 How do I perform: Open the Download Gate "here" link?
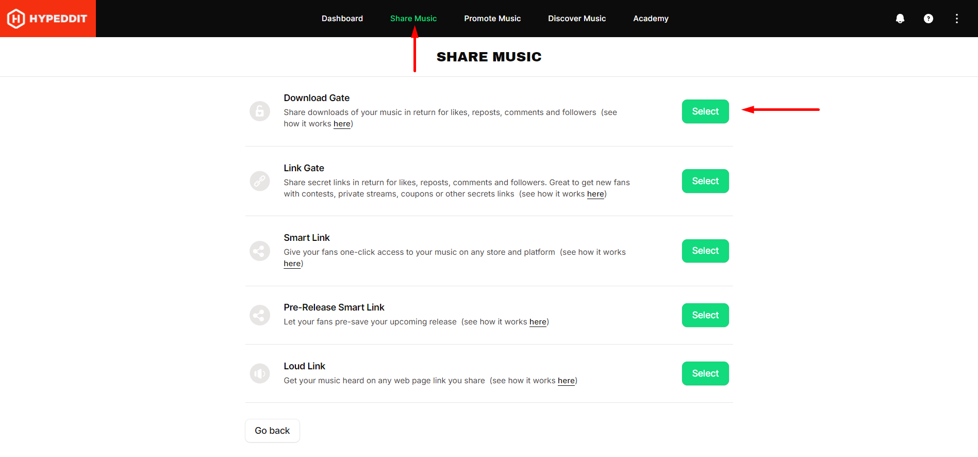coord(342,124)
